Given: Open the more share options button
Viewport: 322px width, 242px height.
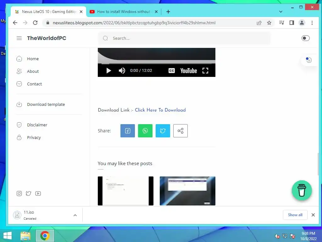Looking at the screenshot, I should (180, 131).
